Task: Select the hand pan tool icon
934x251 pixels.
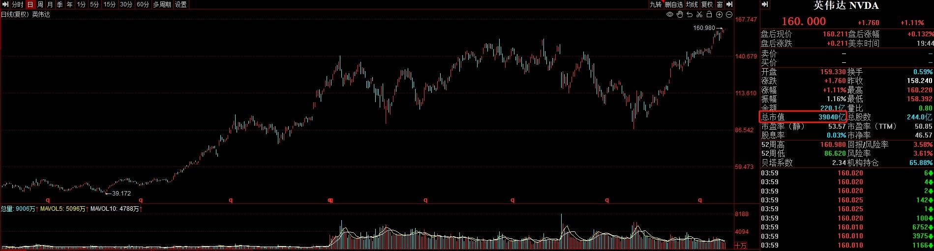Action: point(680,15)
